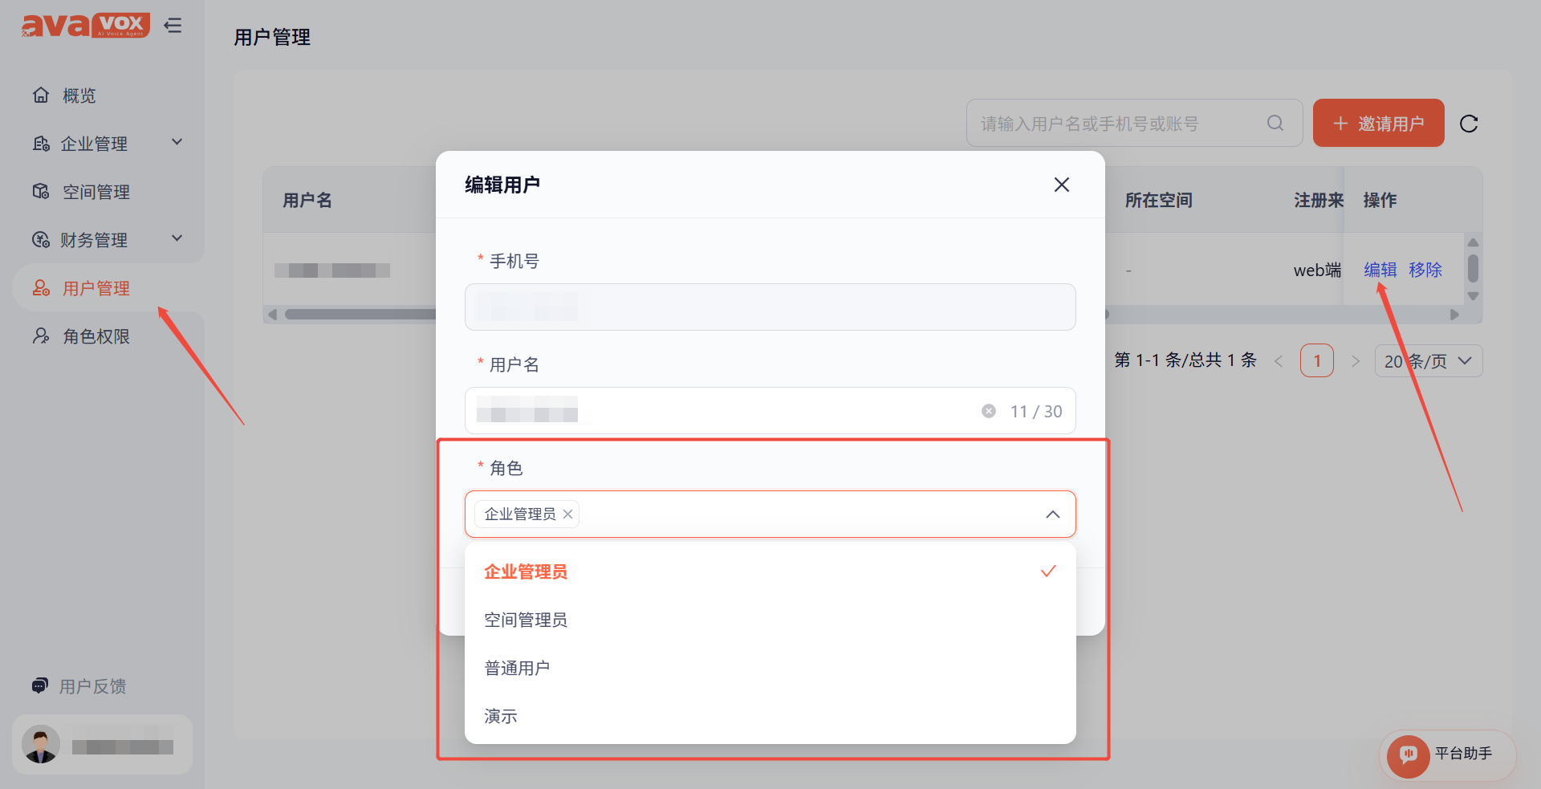This screenshot has height=789, width=1541.
Task: Click the table horizontal scrollbar
Action: pyautogui.click(x=361, y=315)
